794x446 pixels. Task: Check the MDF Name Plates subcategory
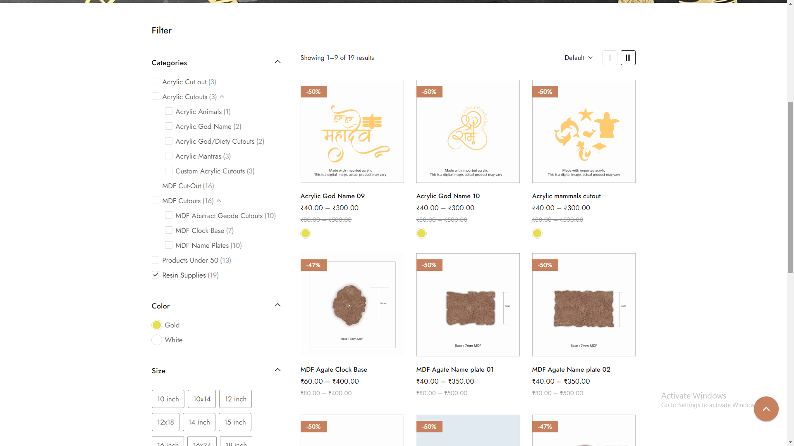click(x=169, y=245)
